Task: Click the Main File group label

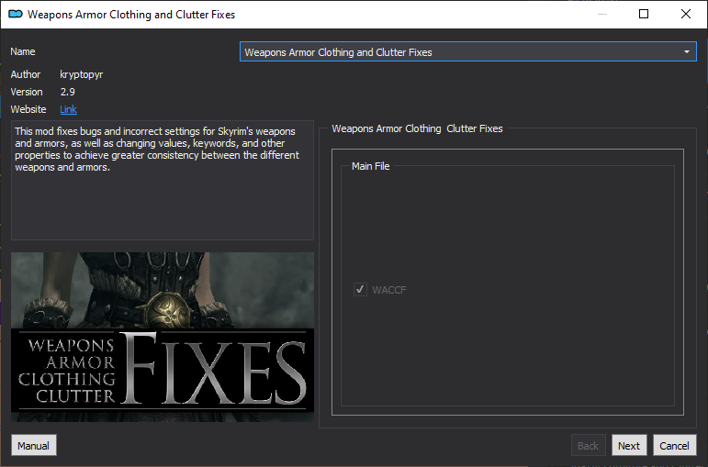Action: [370, 166]
